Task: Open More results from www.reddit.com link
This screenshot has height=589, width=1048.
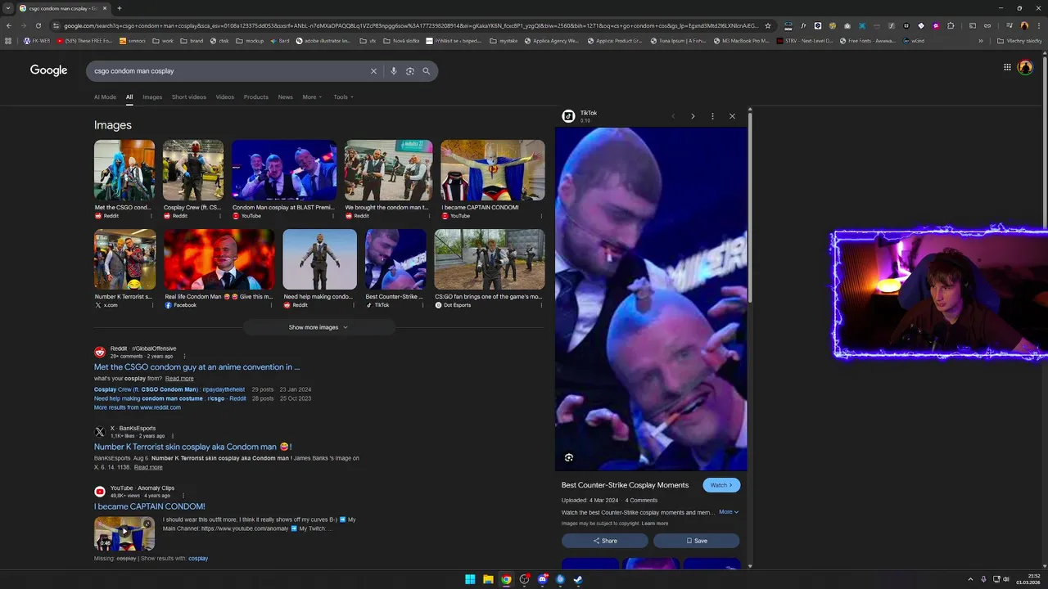Action: 138,407
